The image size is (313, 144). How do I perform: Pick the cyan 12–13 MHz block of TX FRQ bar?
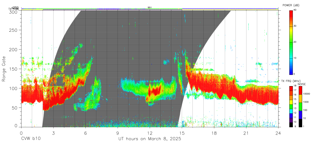(x=291, y=111)
